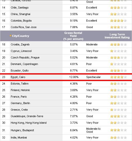
Task: Sort table by City/Country arrow icon
Action: pos(10,36)
